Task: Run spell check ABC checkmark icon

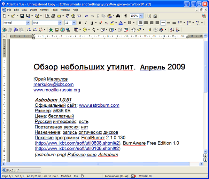Action: 68,16
